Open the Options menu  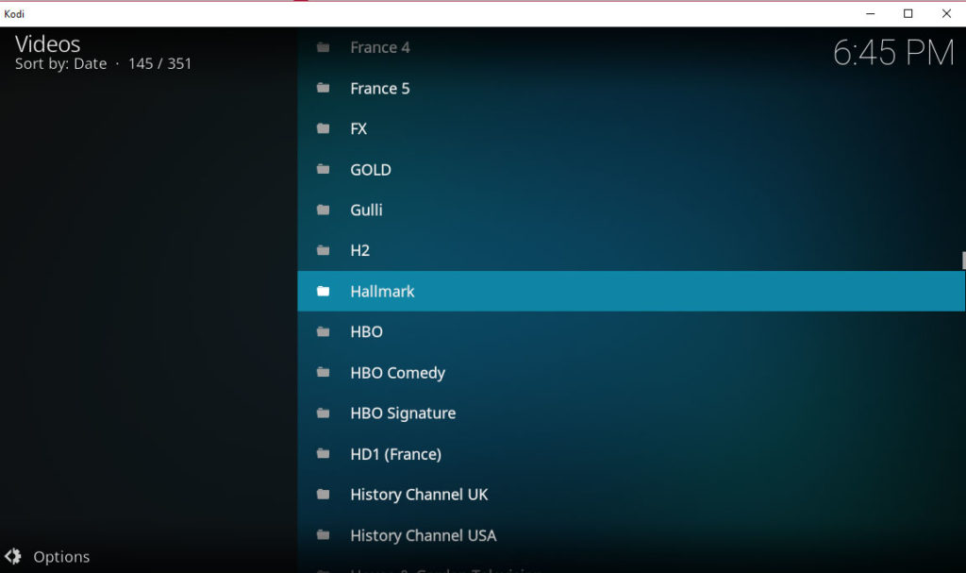60,556
